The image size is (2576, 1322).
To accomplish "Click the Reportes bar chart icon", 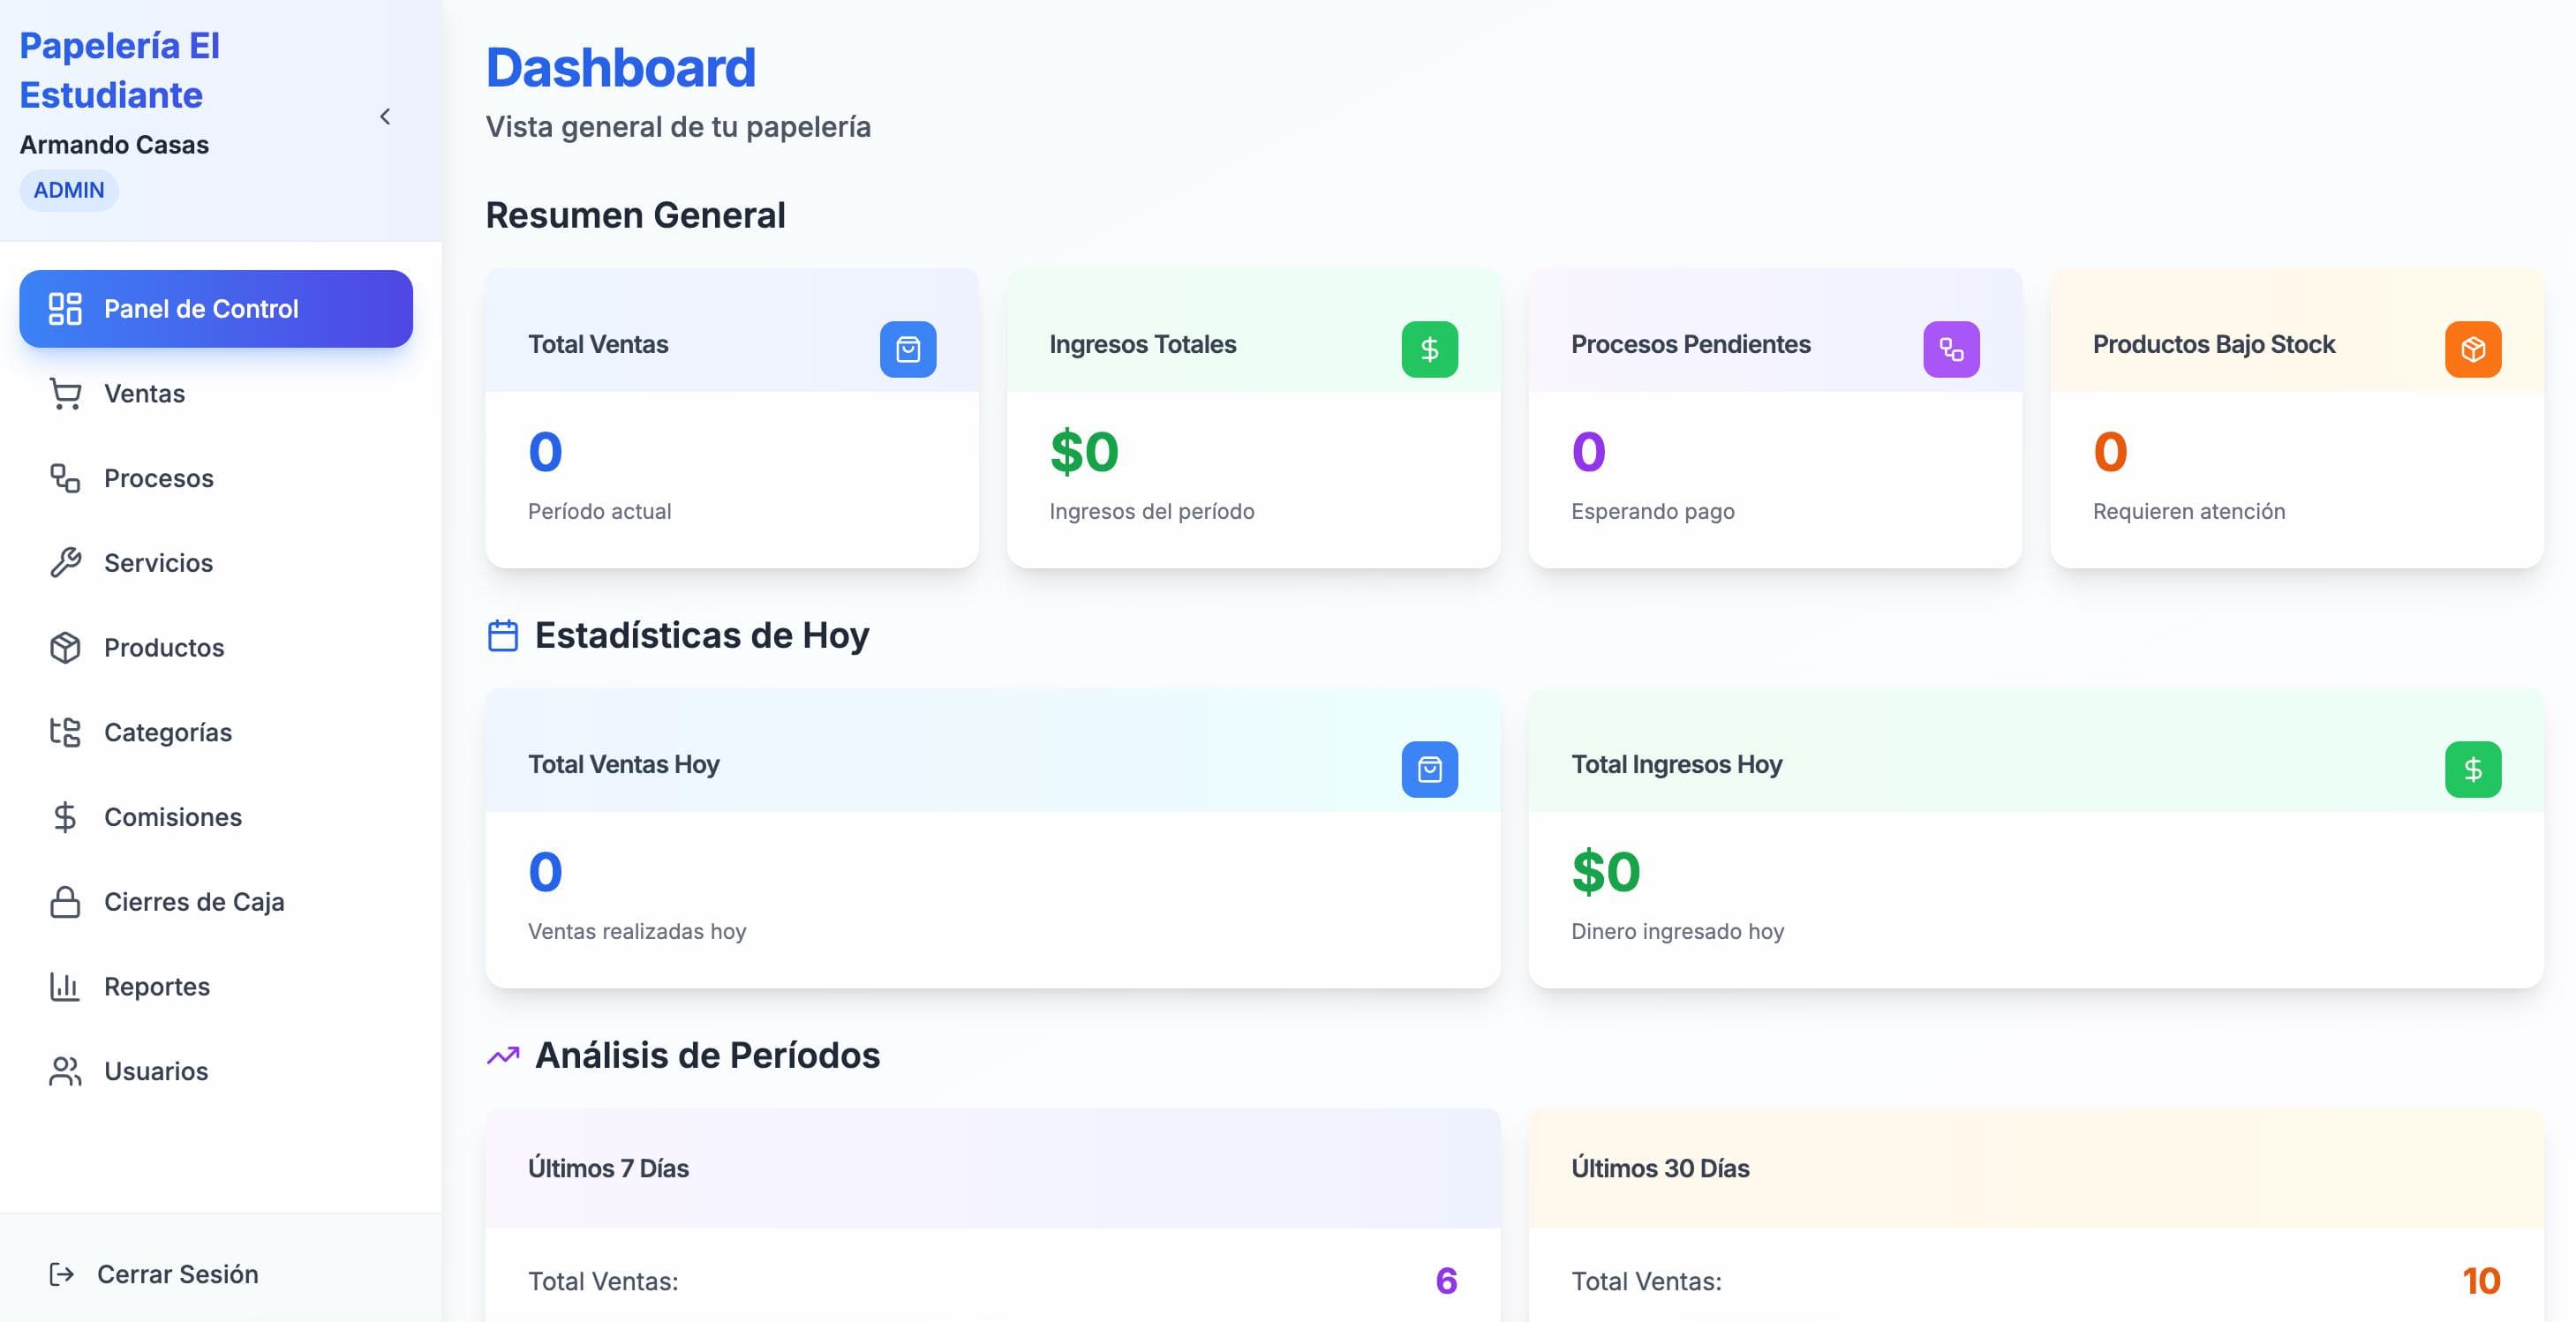I will click(65, 986).
